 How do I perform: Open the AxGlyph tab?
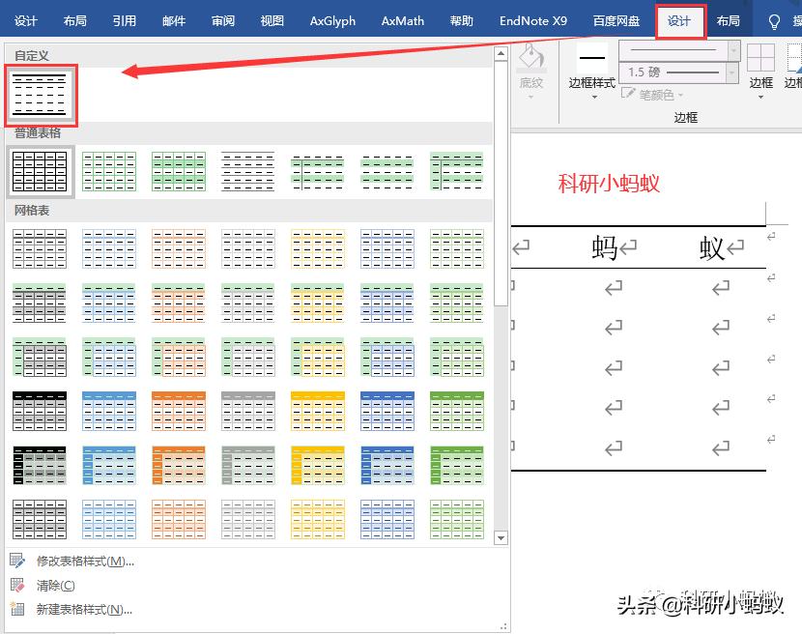332,21
